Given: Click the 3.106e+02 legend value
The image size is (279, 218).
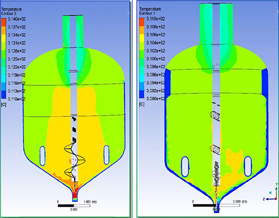Looking at the screenshot, I should [156, 35].
